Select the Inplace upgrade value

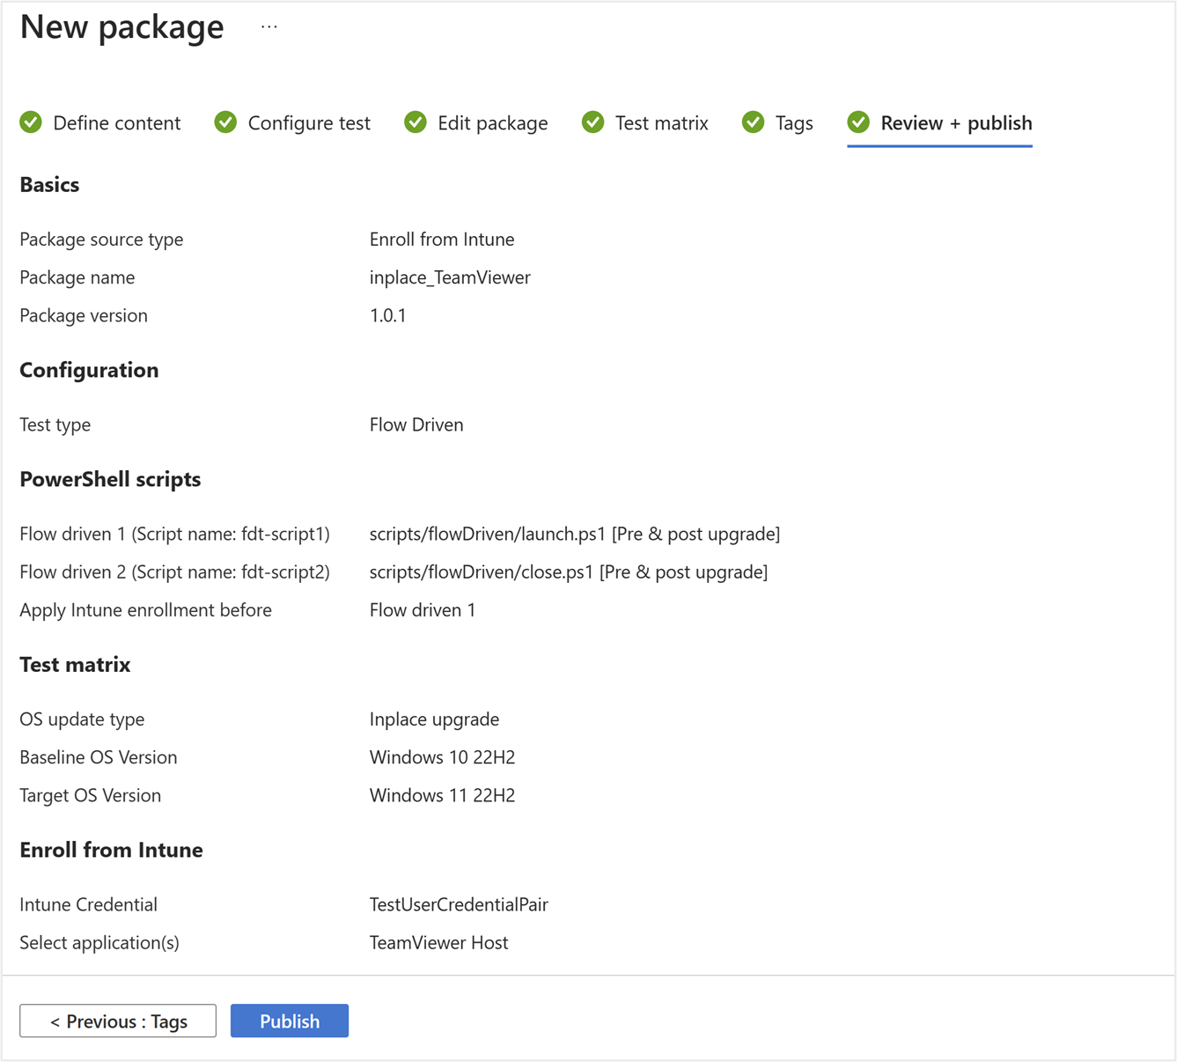click(x=435, y=719)
